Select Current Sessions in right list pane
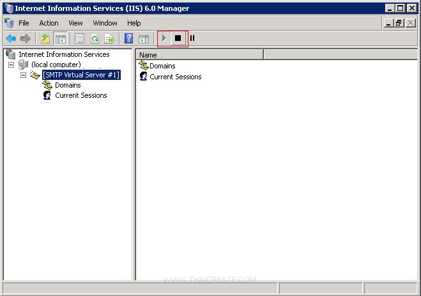Viewport: 421px width, 296px height. 175,77
